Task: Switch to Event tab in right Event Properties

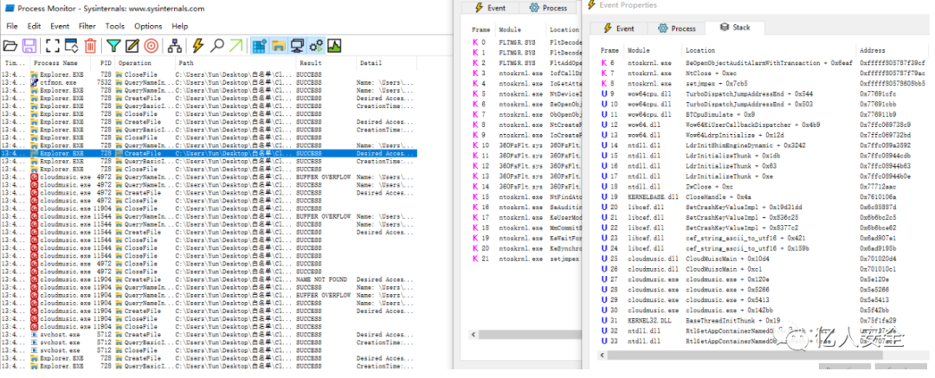Action: click(x=619, y=28)
